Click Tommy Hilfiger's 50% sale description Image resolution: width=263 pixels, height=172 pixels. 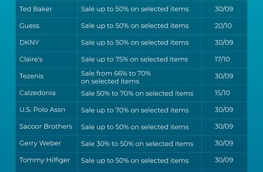135,161
